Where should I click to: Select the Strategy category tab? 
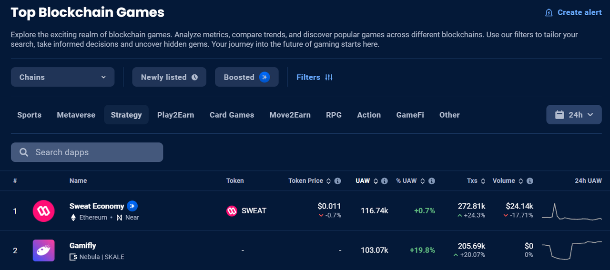point(126,115)
